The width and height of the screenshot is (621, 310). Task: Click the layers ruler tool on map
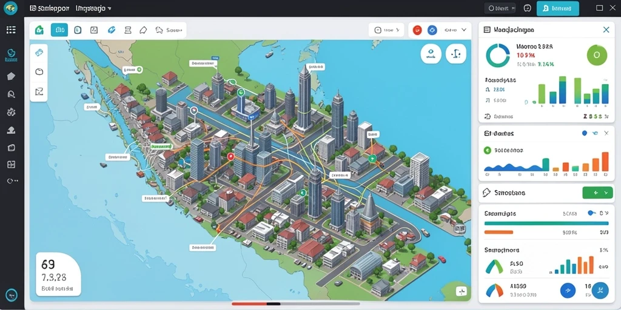pos(39,53)
